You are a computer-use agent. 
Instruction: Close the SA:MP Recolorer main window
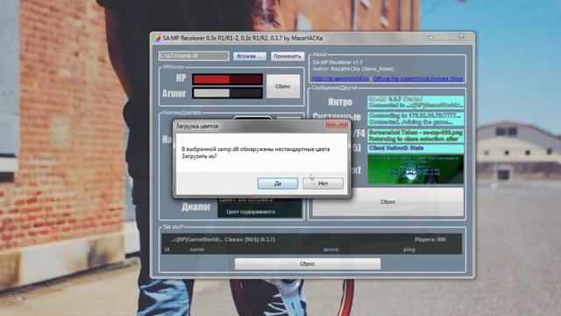461,36
